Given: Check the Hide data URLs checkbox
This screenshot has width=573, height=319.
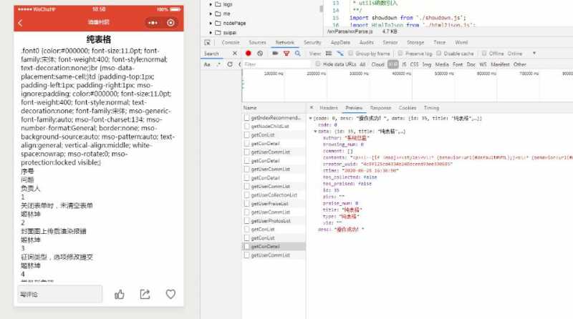Looking at the screenshot, I should [318, 64].
